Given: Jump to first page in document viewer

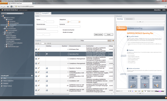Looking at the screenshot, I should coord(117,91).
